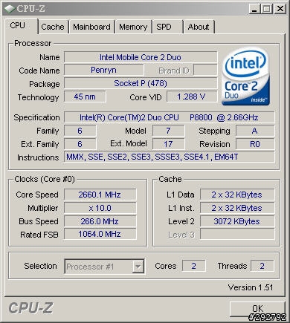Click the rated FSB value '1064.0 MHz'

[100, 234]
